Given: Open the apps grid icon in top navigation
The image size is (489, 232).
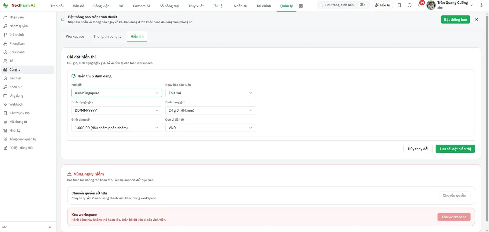Looking at the screenshot, I should coord(301,6).
